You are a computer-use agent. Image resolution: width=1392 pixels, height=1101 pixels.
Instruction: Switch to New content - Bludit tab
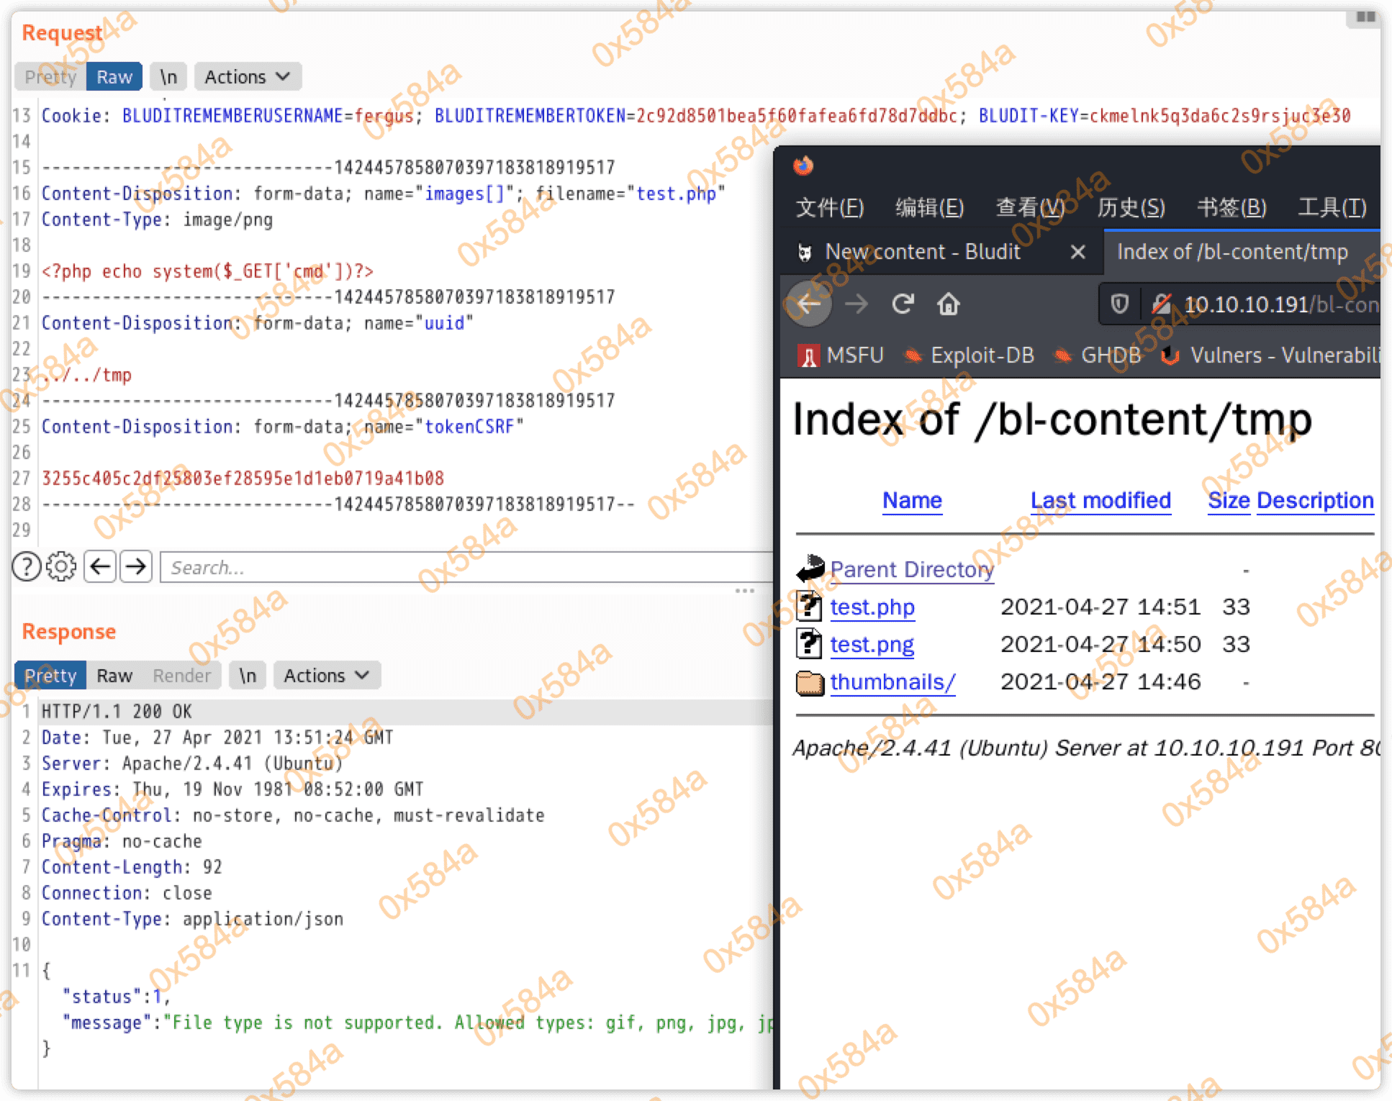point(922,252)
